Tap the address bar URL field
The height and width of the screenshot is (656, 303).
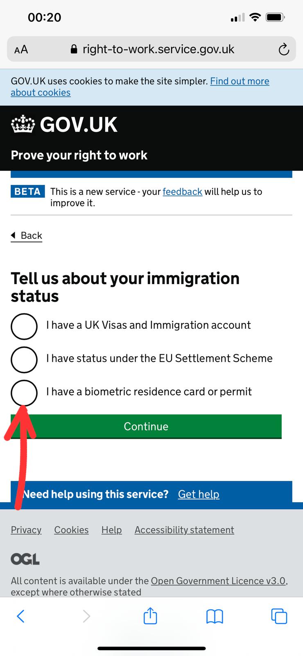(x=158, y=50)
